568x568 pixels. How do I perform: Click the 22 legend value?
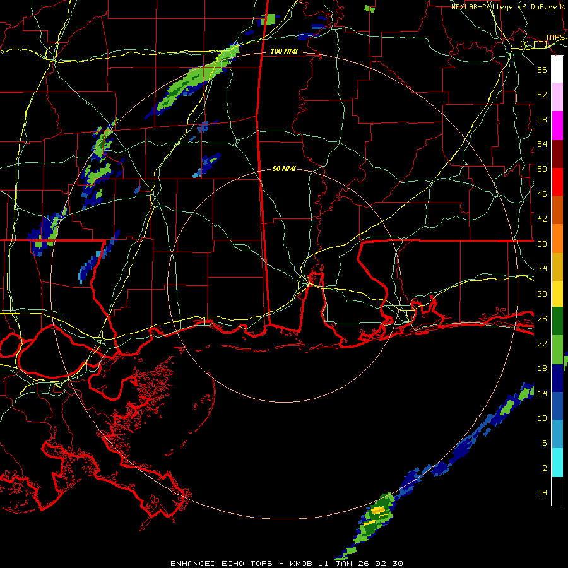542,343
